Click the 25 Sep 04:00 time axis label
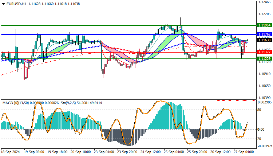This screenshot has height=156, width=273. pos(174,152)
